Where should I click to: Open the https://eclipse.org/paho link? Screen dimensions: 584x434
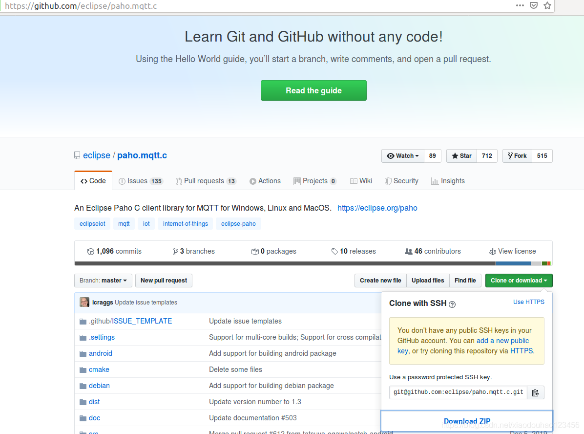[x=377, y=208]
